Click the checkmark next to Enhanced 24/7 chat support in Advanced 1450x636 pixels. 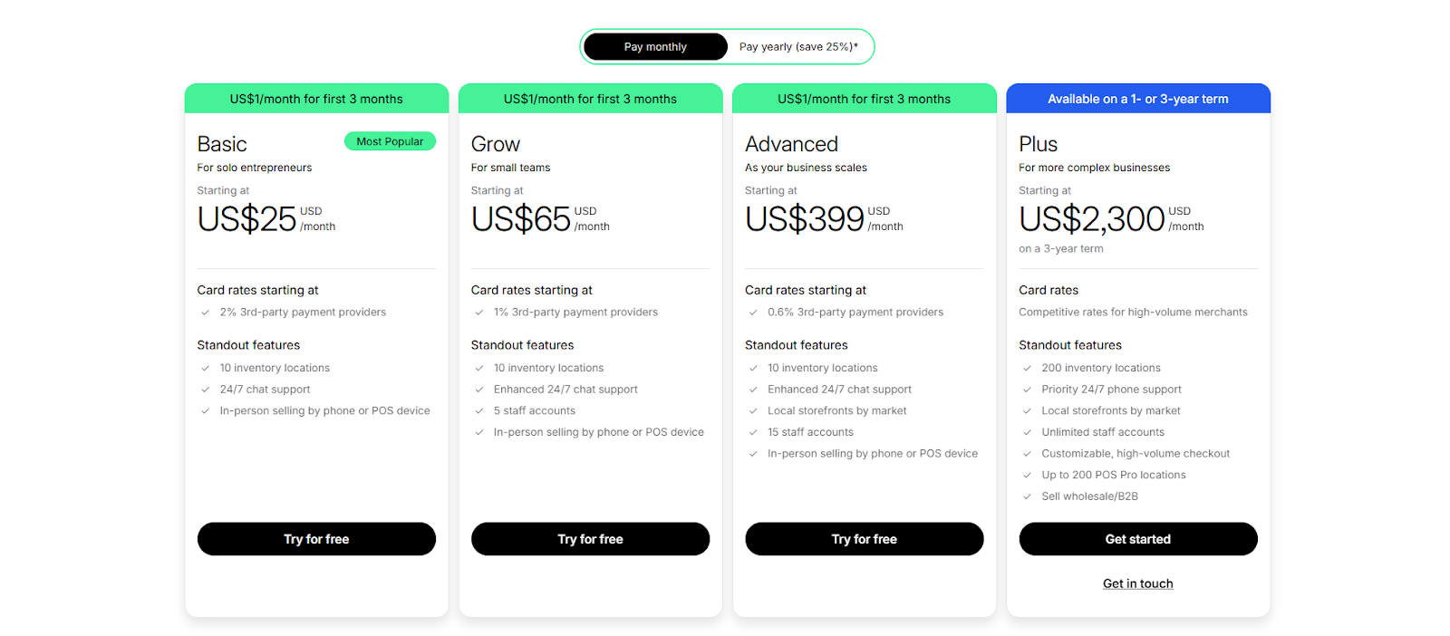coord(753,390)
